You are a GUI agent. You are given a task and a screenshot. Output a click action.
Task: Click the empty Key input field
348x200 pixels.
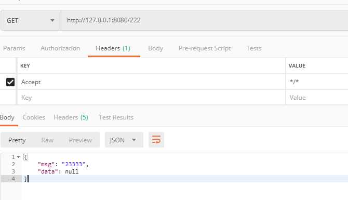151,98
